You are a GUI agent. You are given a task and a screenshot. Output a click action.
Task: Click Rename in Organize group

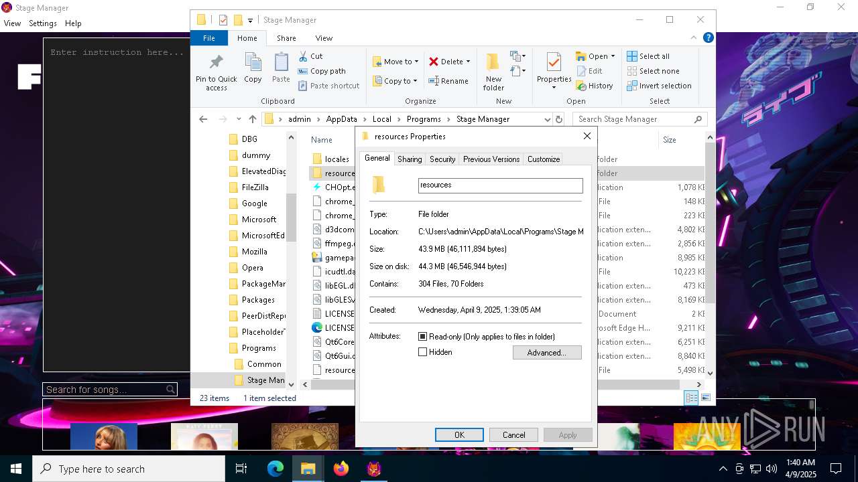[x=448, y=81]
